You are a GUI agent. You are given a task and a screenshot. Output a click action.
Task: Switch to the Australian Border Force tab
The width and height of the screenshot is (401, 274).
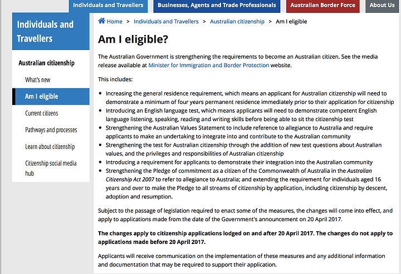pos(322,6)
